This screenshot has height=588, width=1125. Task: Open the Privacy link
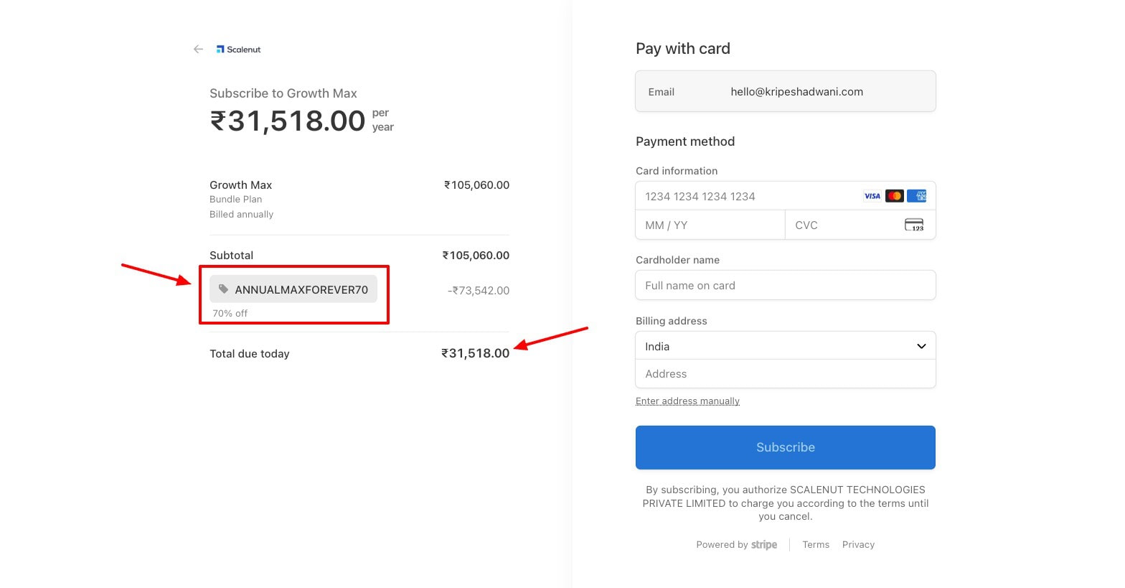tap(858, 545)
